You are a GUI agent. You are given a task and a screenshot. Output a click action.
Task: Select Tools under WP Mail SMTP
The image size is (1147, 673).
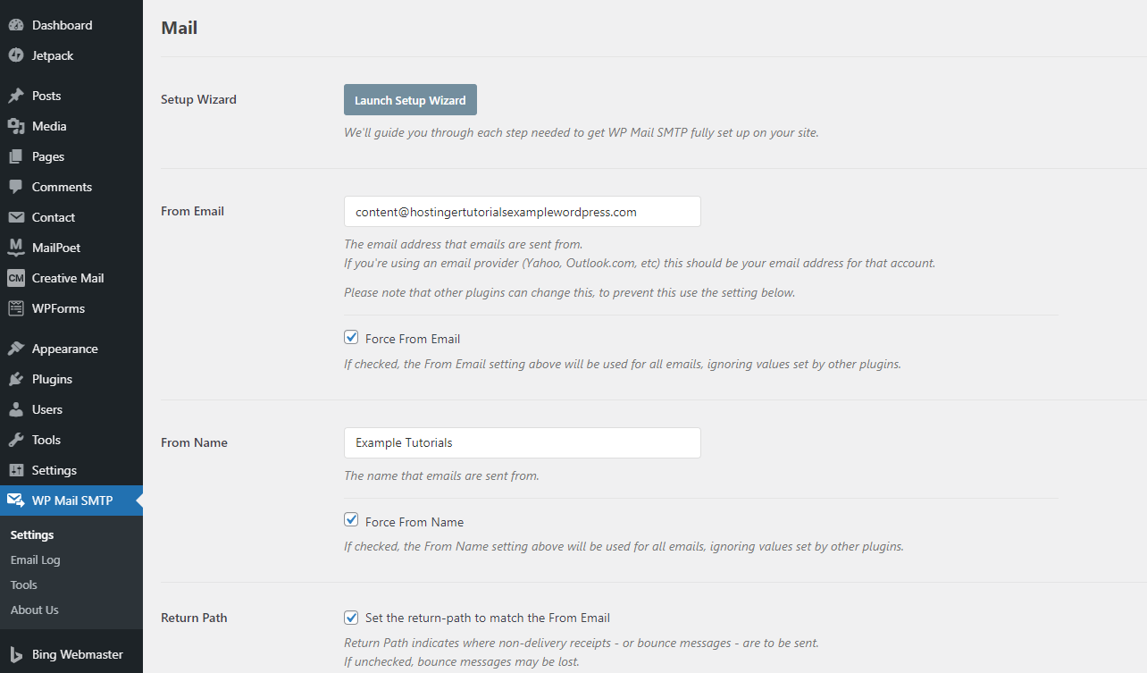(x=24, y=585)
